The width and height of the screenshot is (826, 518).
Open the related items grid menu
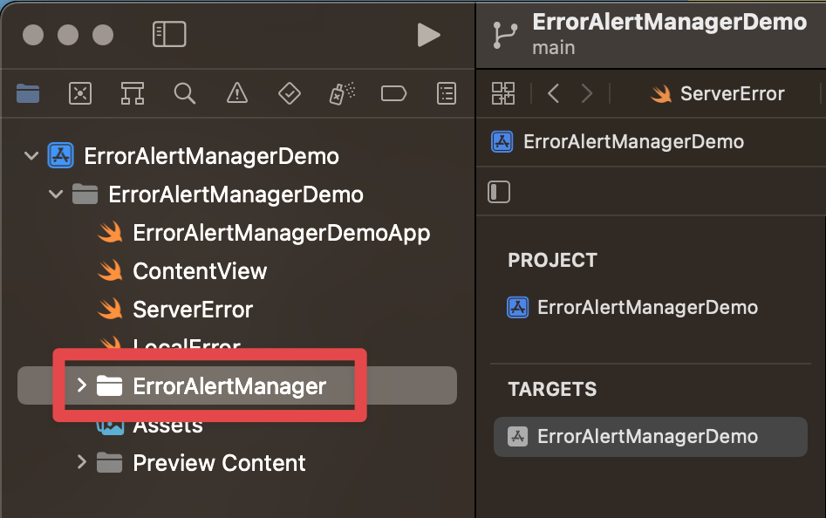click(x=503, y=93)
